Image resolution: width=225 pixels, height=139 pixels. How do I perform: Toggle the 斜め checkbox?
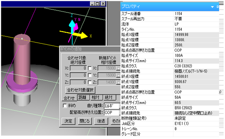click(x=65, y=106)
